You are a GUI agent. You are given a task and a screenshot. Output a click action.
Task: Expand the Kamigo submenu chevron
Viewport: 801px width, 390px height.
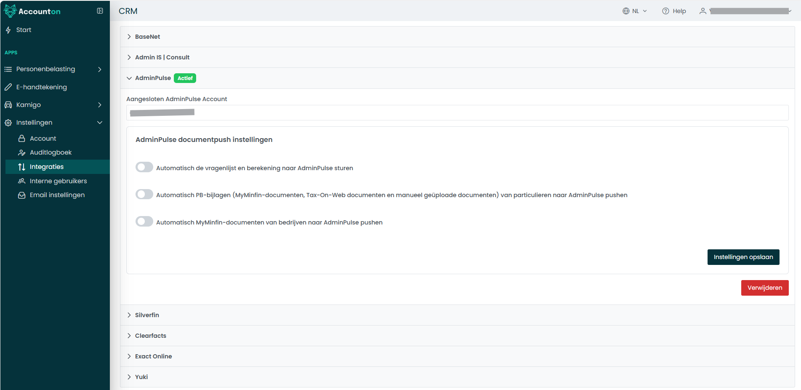click(x=100, y=105)
